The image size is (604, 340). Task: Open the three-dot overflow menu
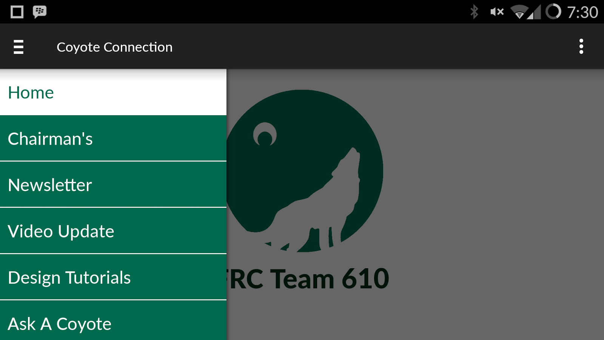pos(581,46)
